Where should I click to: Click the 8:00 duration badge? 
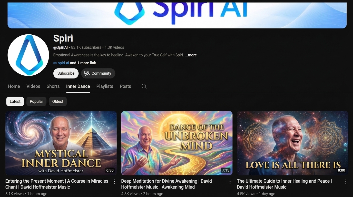click(341, 170)
